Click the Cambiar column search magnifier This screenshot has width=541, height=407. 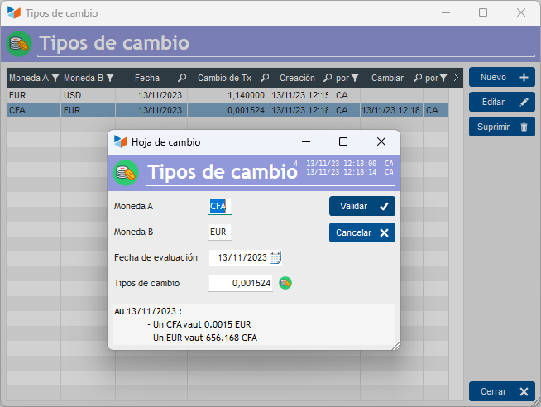click(x=417, y=79)
